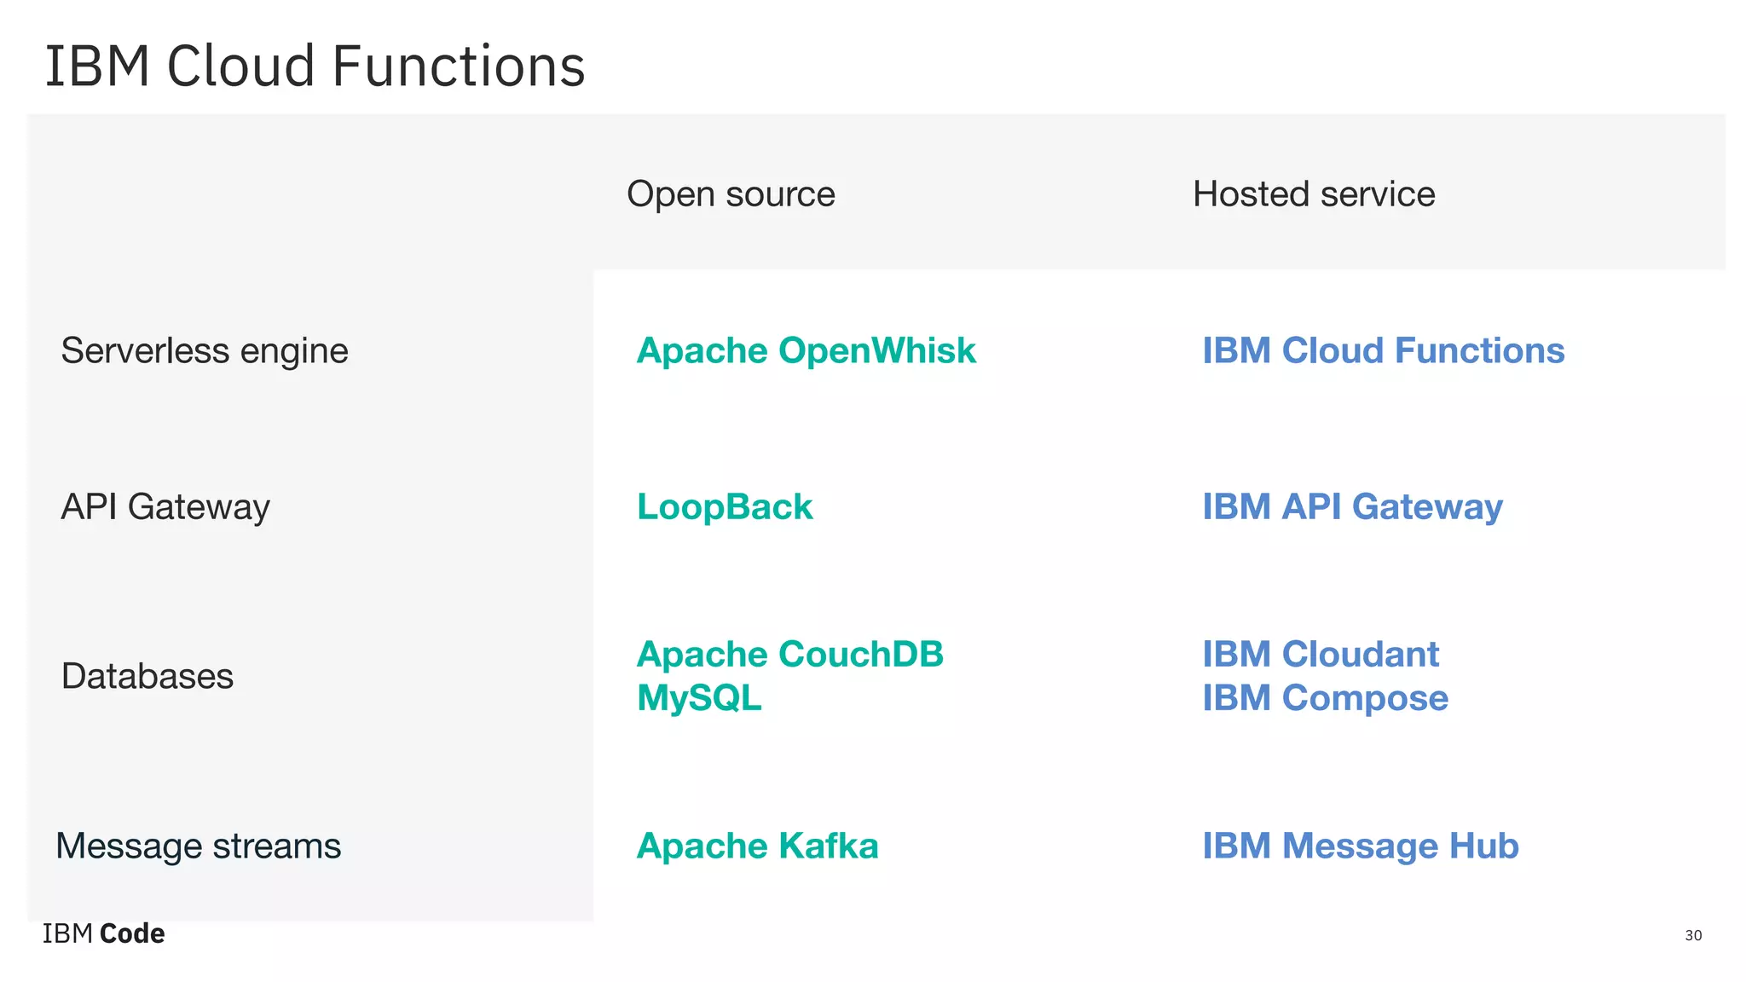Select the API Gateway row label
Screen dimensions: 1746x982
pos(165,507)
